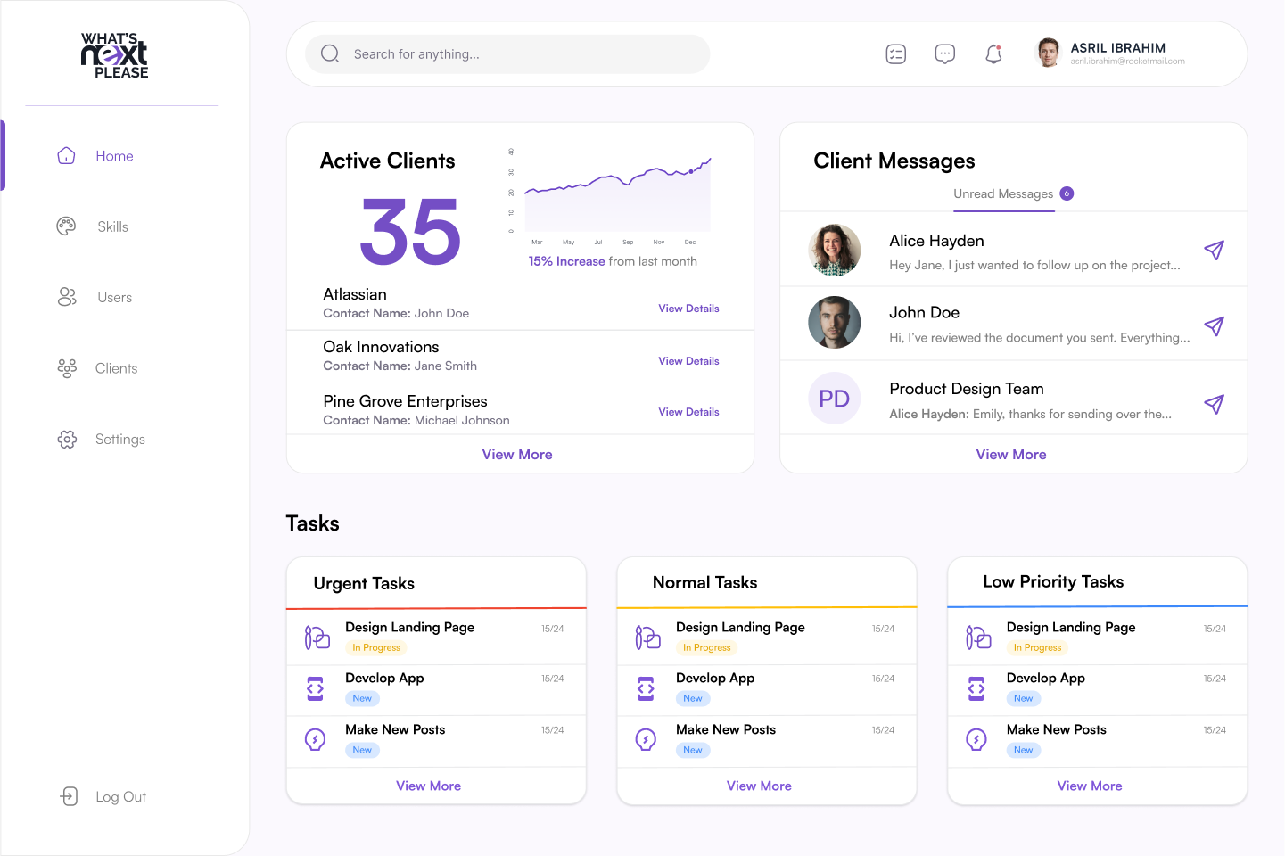This screenshot has width=1285, height=856.
Task: Click View More under Client Messages
Action: click(x=1010, y=455)
